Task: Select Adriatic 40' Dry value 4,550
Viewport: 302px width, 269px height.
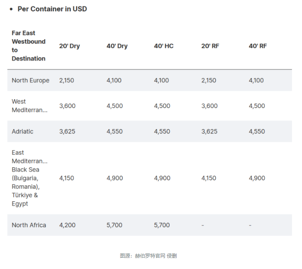Action: pyautogui.click(x=114, y=132)
